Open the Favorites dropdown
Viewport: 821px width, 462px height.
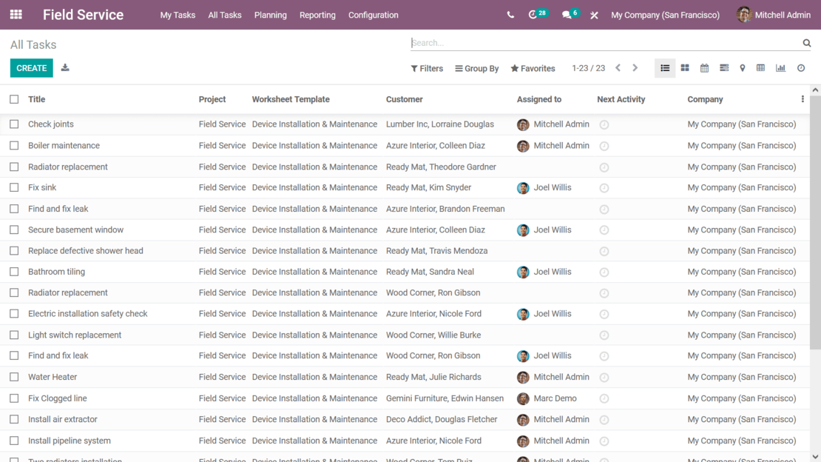coord(533,68)
